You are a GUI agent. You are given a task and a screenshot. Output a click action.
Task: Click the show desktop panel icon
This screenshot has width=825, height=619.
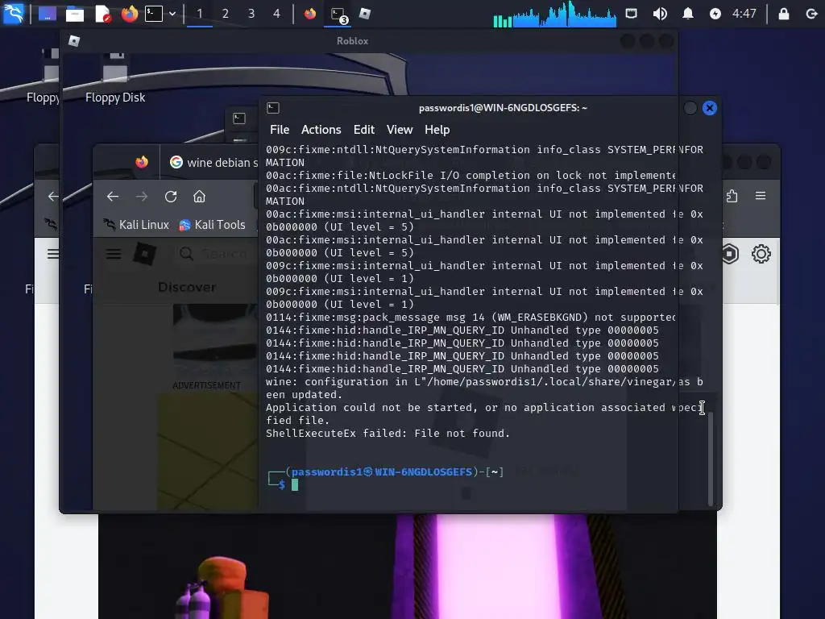tap(48, 13)
